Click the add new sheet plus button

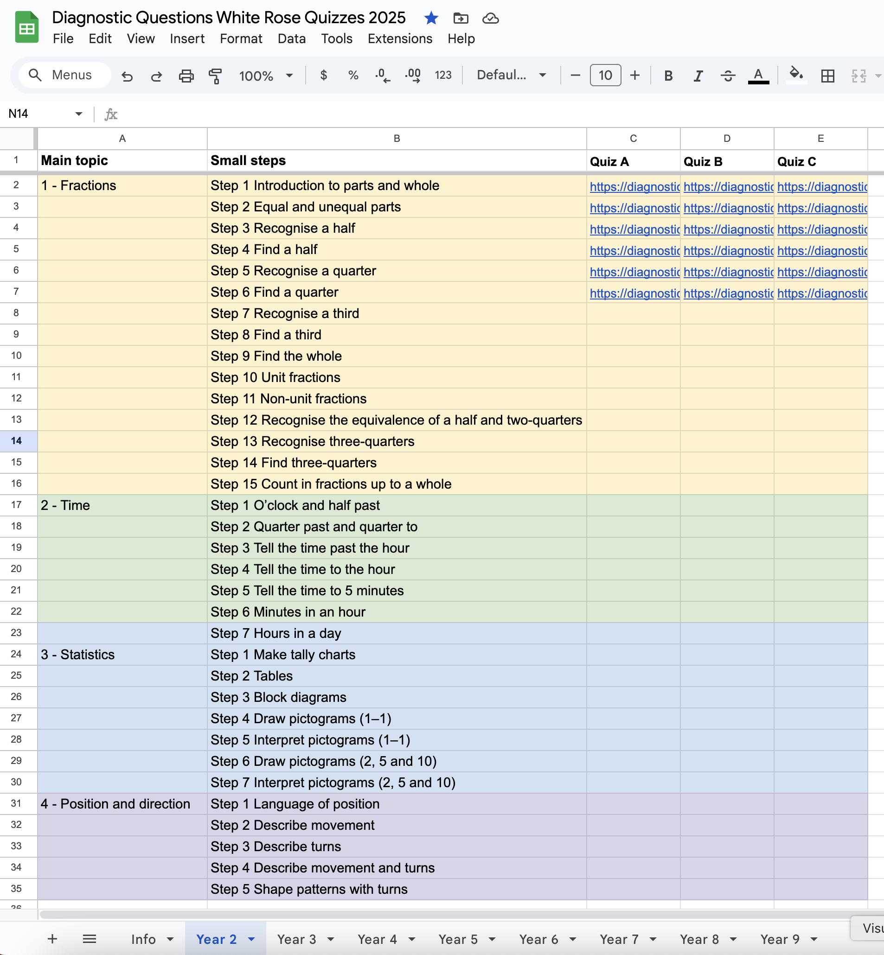click(x=52, y=939)
